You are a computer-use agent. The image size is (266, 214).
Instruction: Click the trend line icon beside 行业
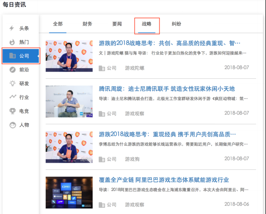point(12,97)
